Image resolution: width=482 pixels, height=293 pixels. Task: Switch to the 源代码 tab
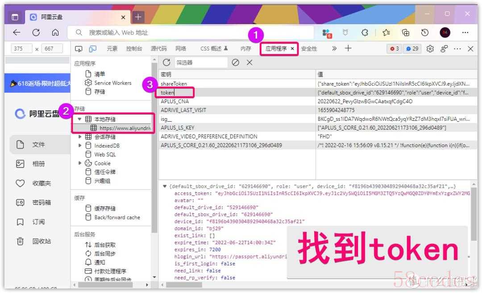pos(158,49)
